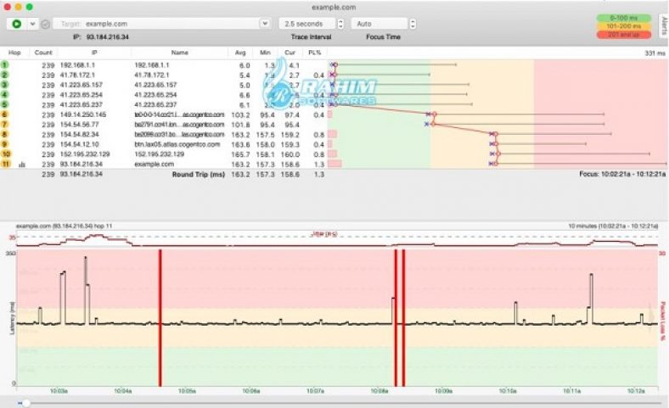Viewport: 669px width, 408px height.
Task: Select hop 9 yellow circle icon
Action: pyautogui.click(x=5, y=144)
